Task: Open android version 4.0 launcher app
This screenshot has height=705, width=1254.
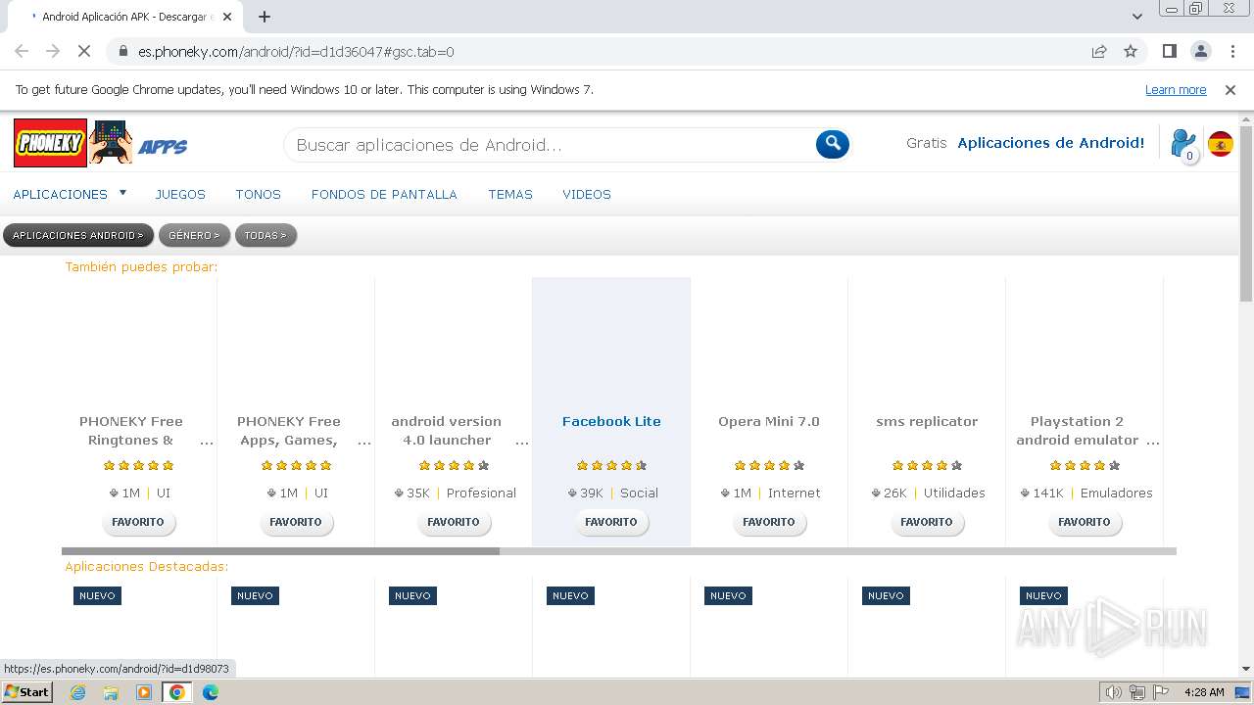Action: tap(447, 431)
